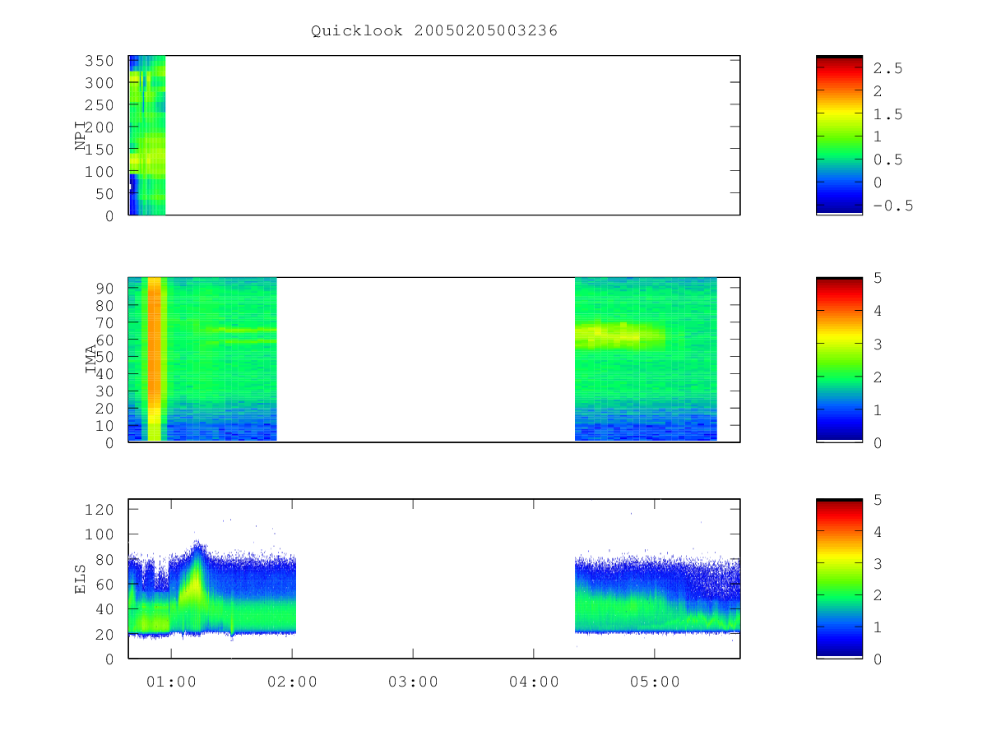Click the -0.5 label on NPI colorbar

(x=892, y=206)
